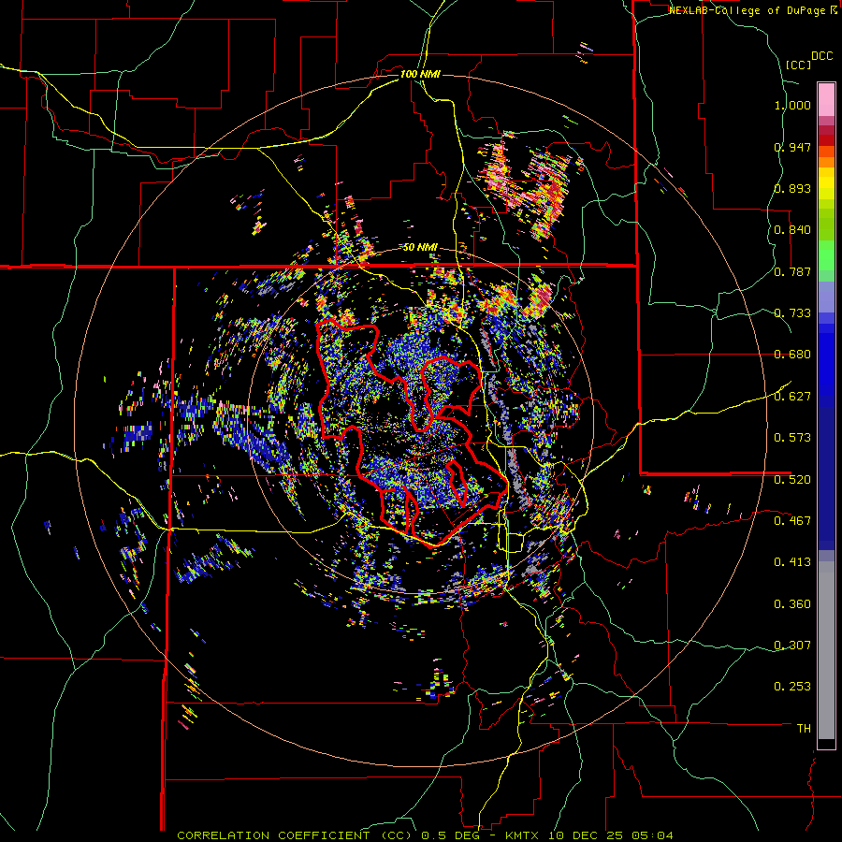
Task: Click the TH threshold label
Action: (804, 729)
